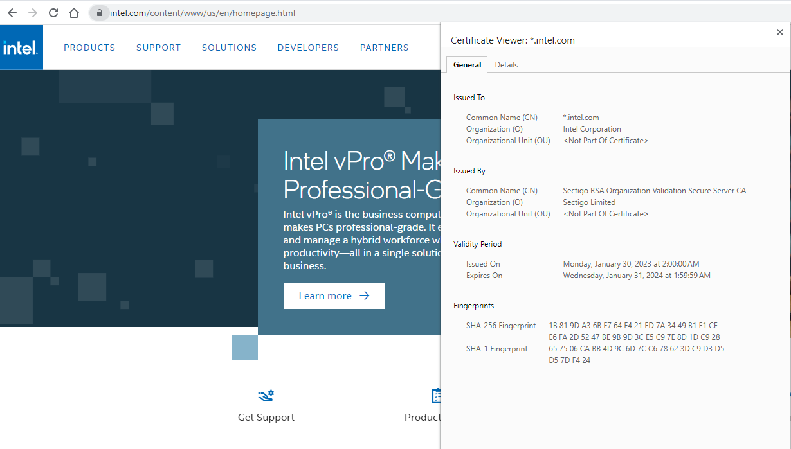Click the Validity Period heading
Image resolution: width=791 pixels, height=449 pixels.
[478, 244]
